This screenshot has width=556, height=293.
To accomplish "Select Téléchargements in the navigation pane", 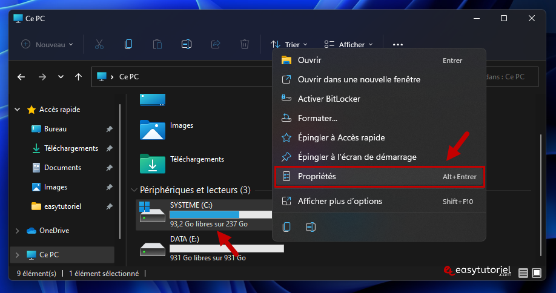I will pos(71,148).
